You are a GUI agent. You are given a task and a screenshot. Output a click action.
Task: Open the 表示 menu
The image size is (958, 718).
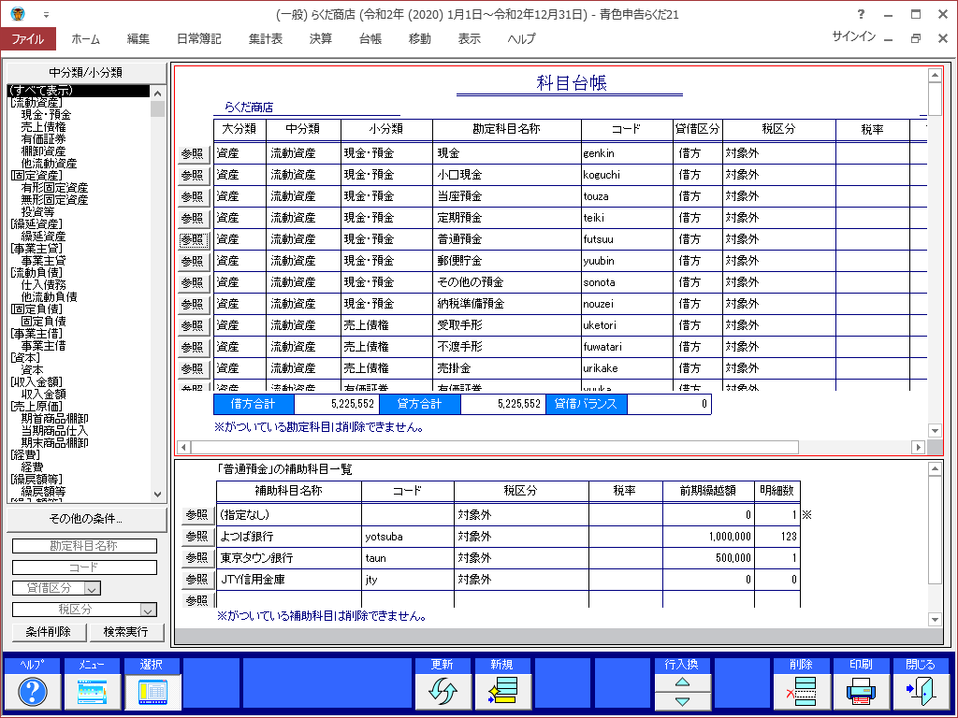pos(470,38)
